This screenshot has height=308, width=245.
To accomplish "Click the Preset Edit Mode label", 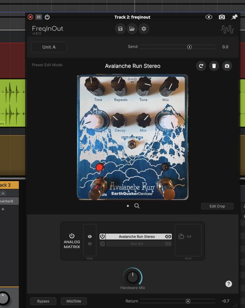I will 47,65.
